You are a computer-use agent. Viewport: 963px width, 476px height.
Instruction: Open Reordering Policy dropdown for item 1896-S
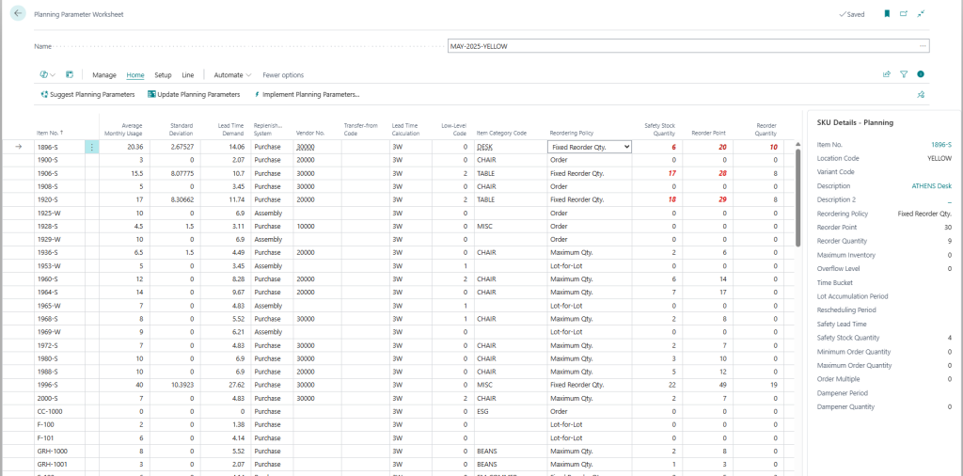click(x=625, y=147)
